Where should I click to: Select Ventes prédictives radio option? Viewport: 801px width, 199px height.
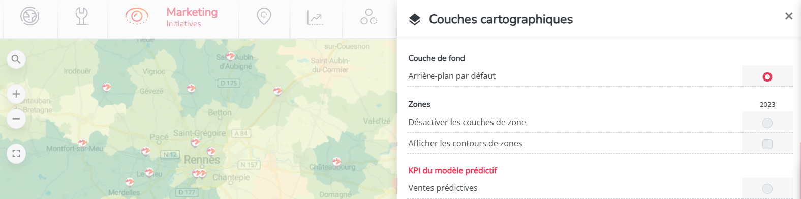767,189
